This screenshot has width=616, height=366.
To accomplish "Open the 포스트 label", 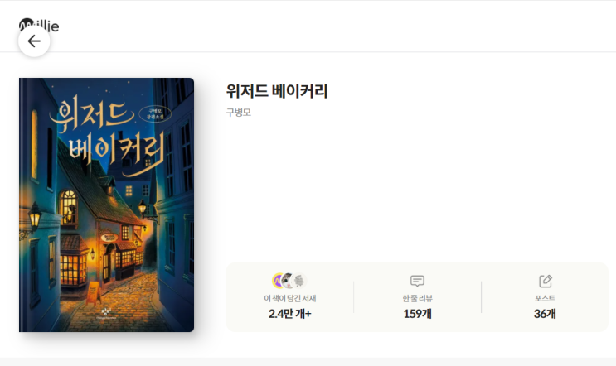I will tap(545, 299).
